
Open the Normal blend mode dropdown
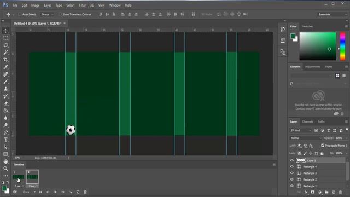pyautogui.click(x=306, y=138)
